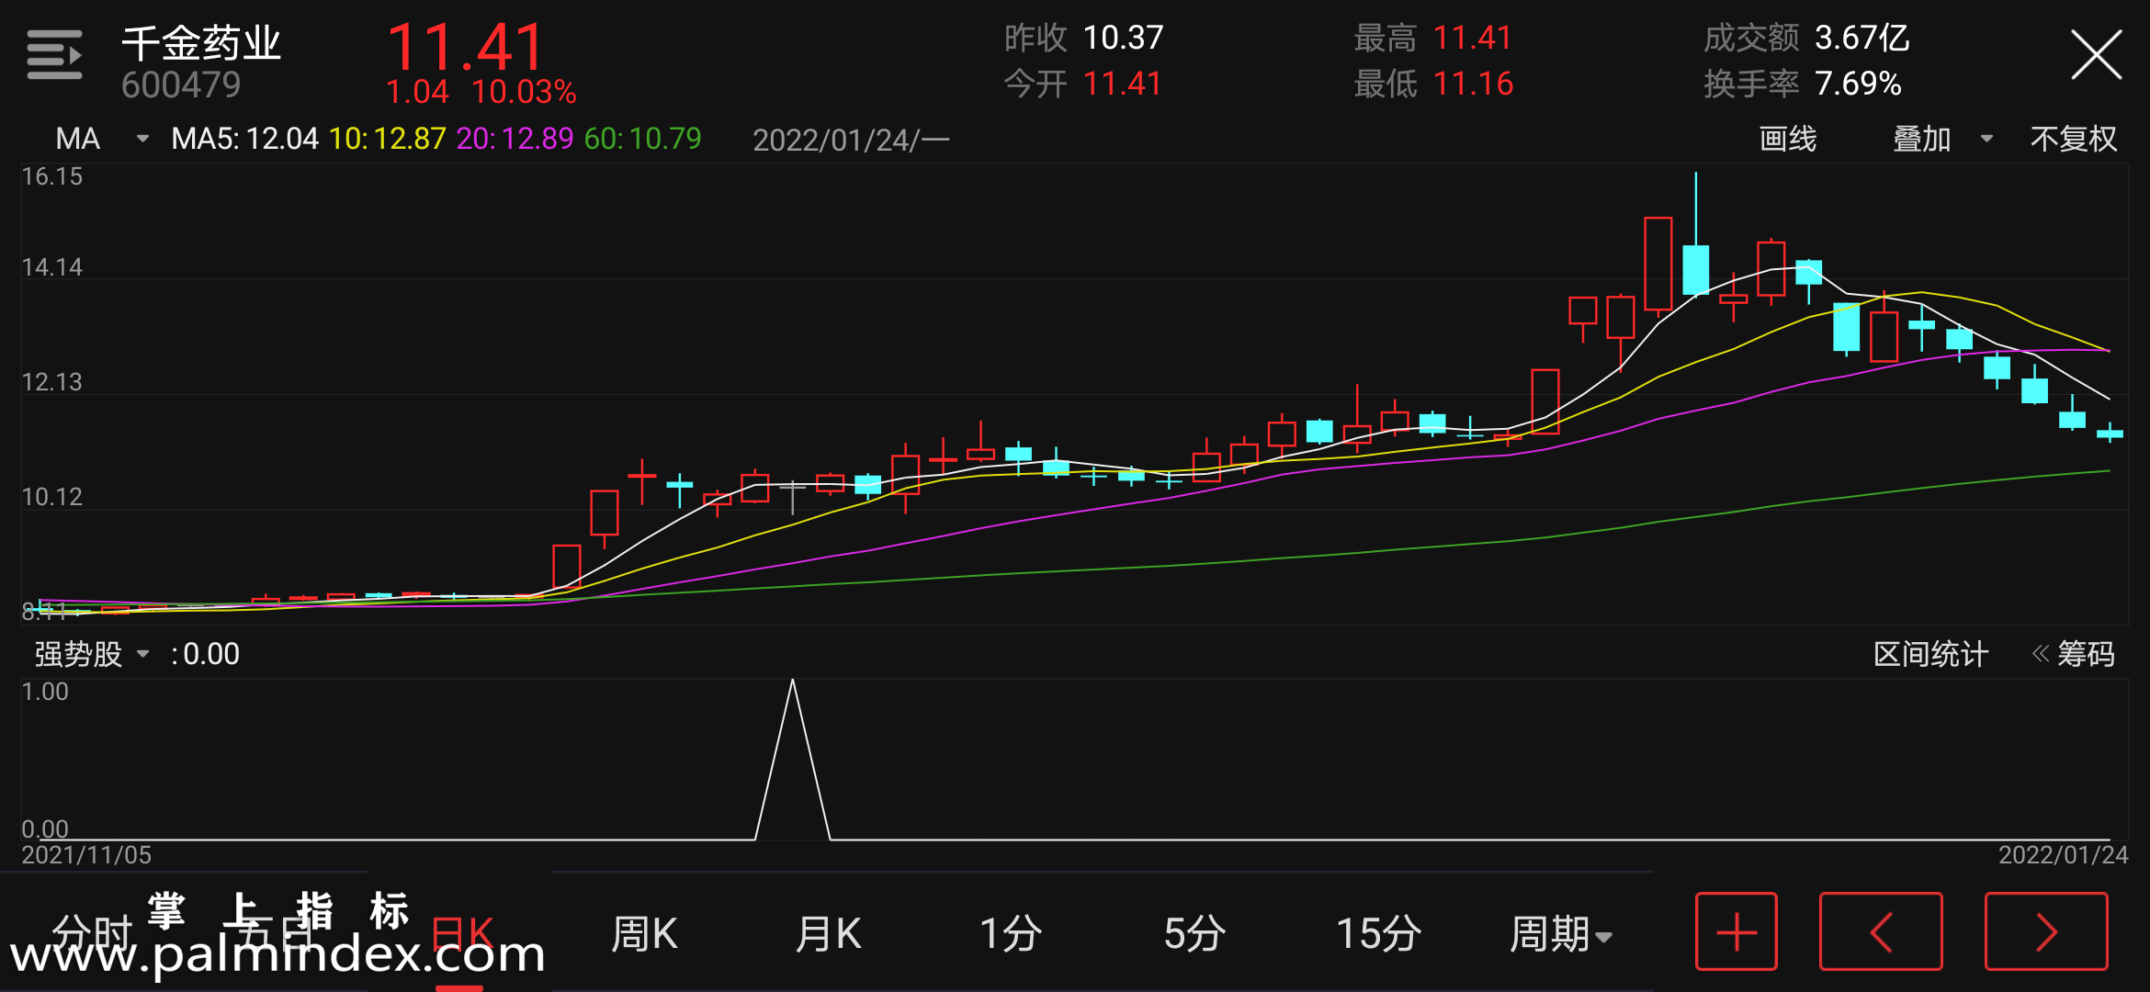Open the 强势股 sub-indicator dropdown
This screenshot has width=2150, height=992.
click(x=92, y=654)
